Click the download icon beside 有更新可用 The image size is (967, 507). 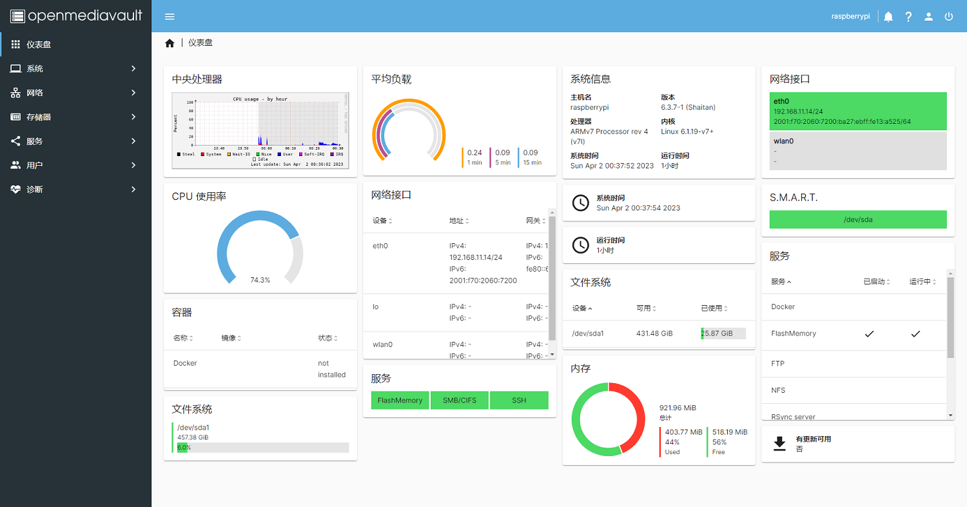[779, 444]
